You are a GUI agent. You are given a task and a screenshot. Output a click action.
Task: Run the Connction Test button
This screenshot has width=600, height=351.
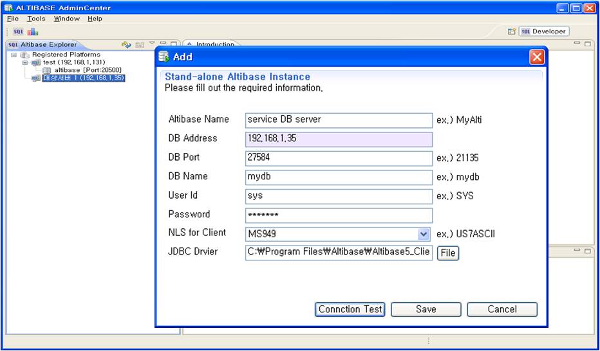pos(350,309)
